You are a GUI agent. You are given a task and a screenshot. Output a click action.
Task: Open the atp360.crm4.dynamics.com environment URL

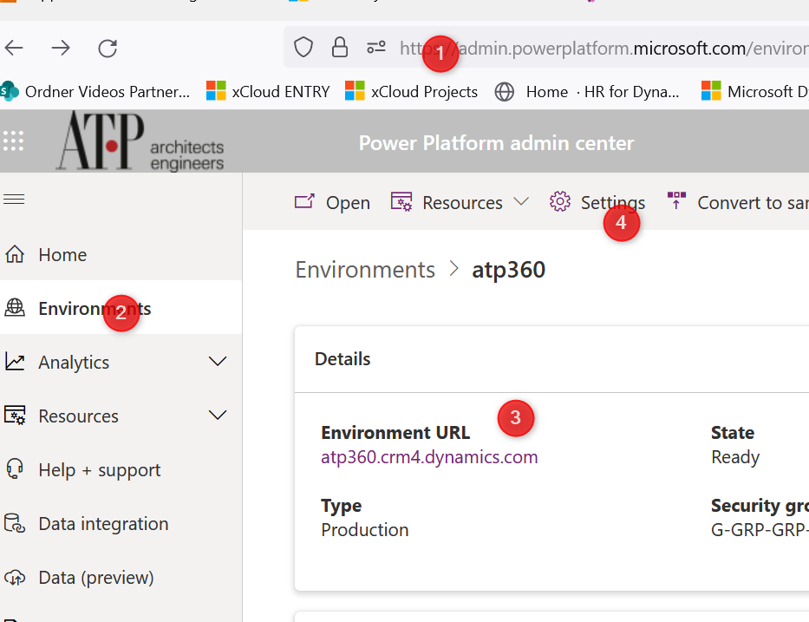[x=429, y=457]
